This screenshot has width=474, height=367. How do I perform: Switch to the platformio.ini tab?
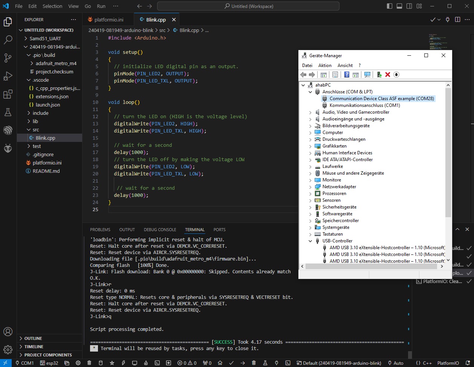point(109,20)
